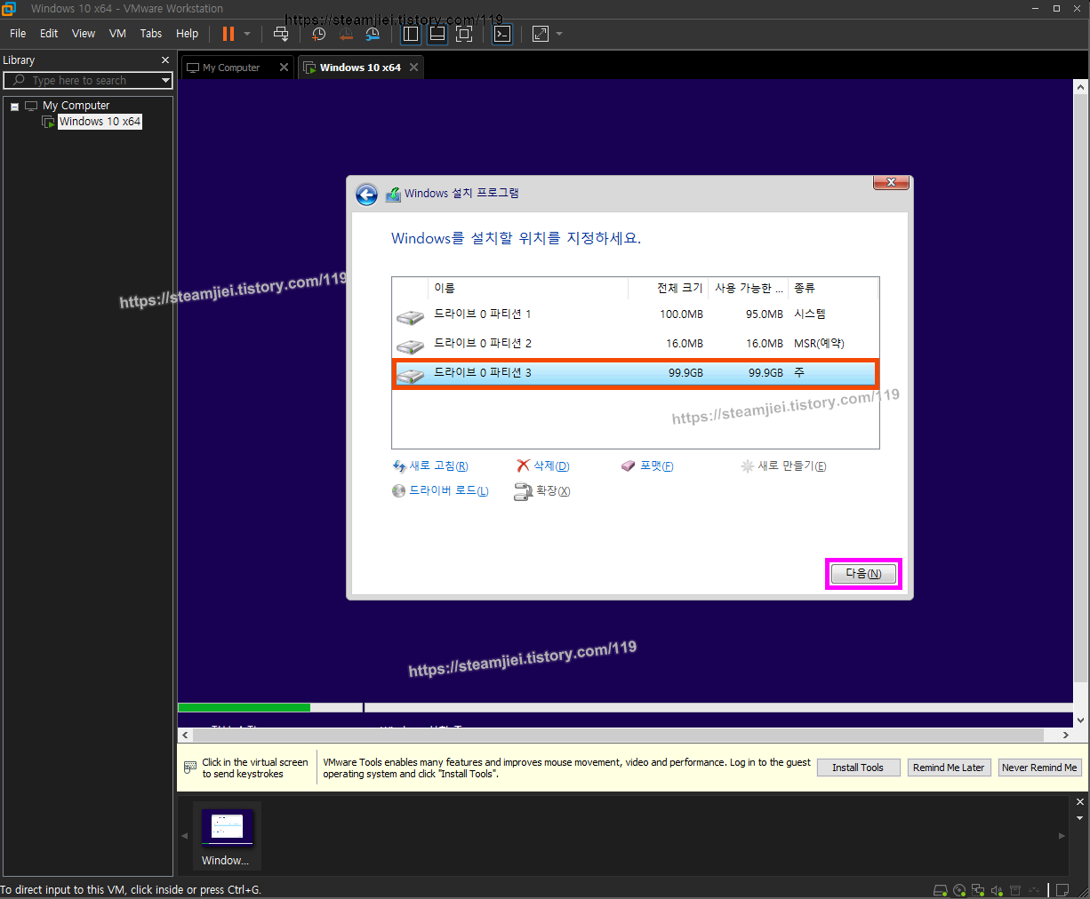The image size is (1090, 899).
Task: Click the 이름 column header
Action: point(529,288)
